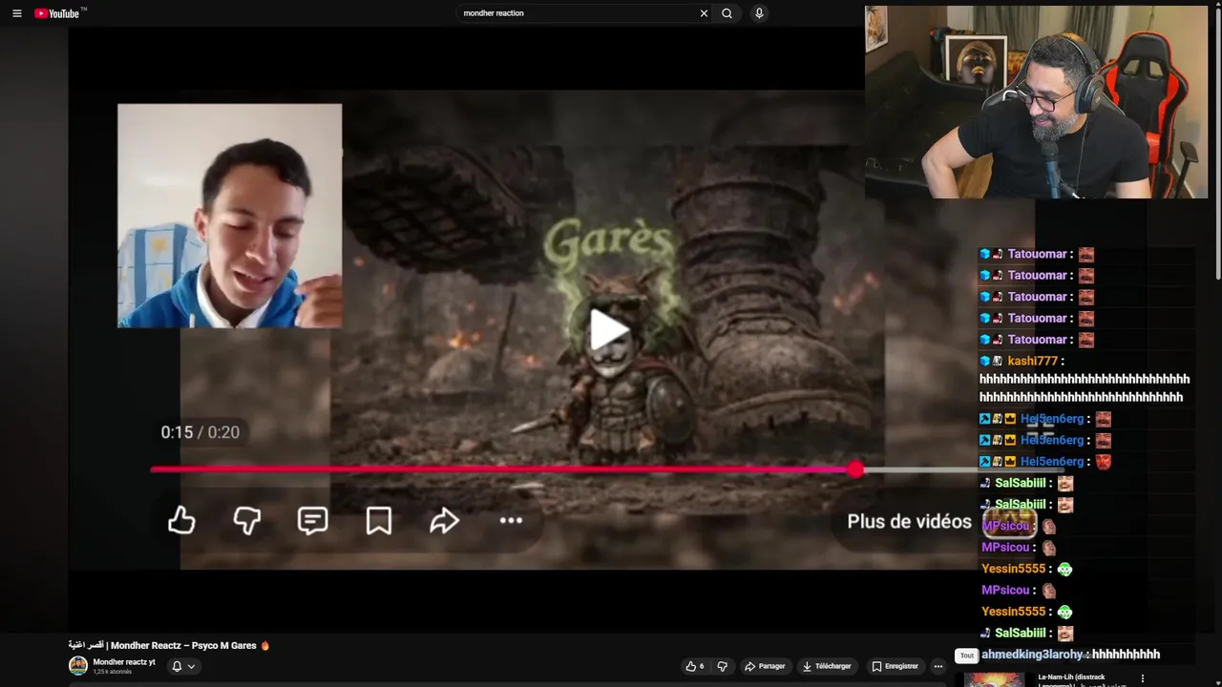Image resolution: width=1222 pixels, height=687 pixels.
Task: Click the topmost Tatouomar chat username
Action: point(1037,254)
